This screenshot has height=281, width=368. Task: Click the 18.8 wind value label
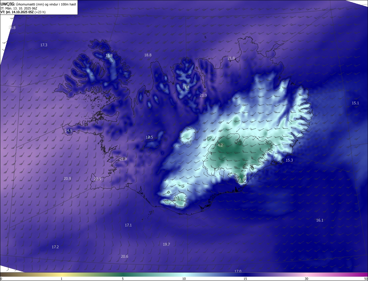[x=148, y=55]
